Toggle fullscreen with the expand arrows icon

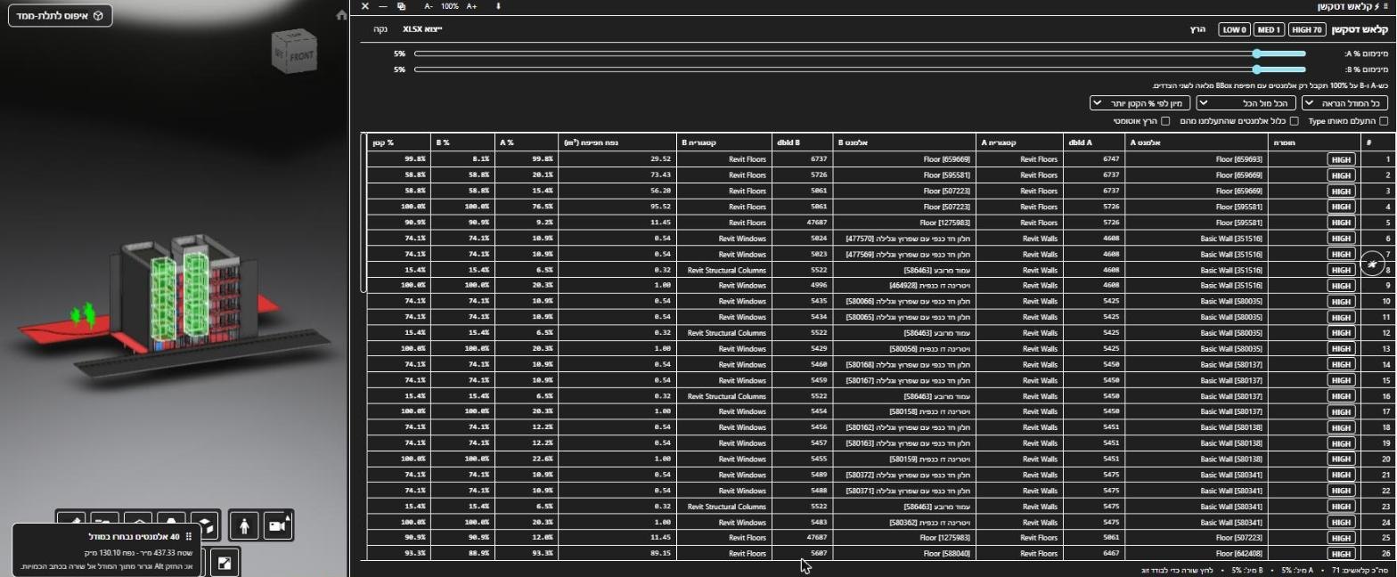point(225,562)
